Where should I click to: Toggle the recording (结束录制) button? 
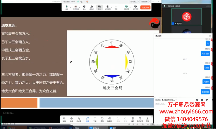pos(107,7)
